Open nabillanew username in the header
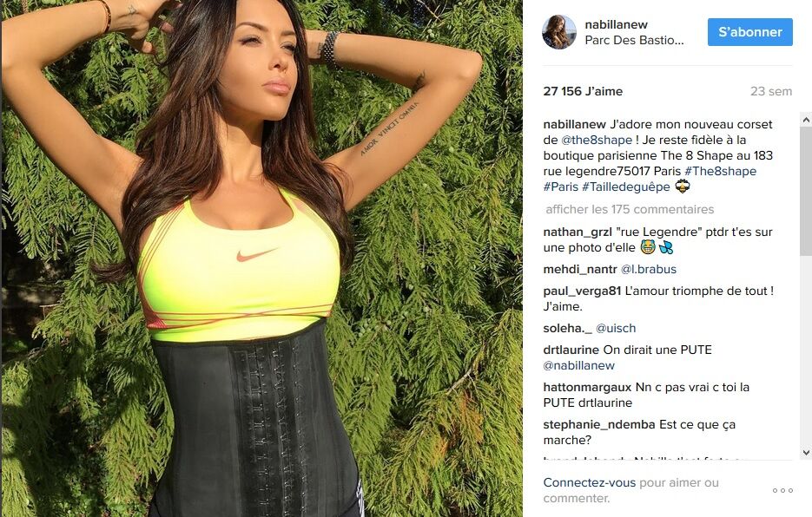 click(x=617, y=24)
